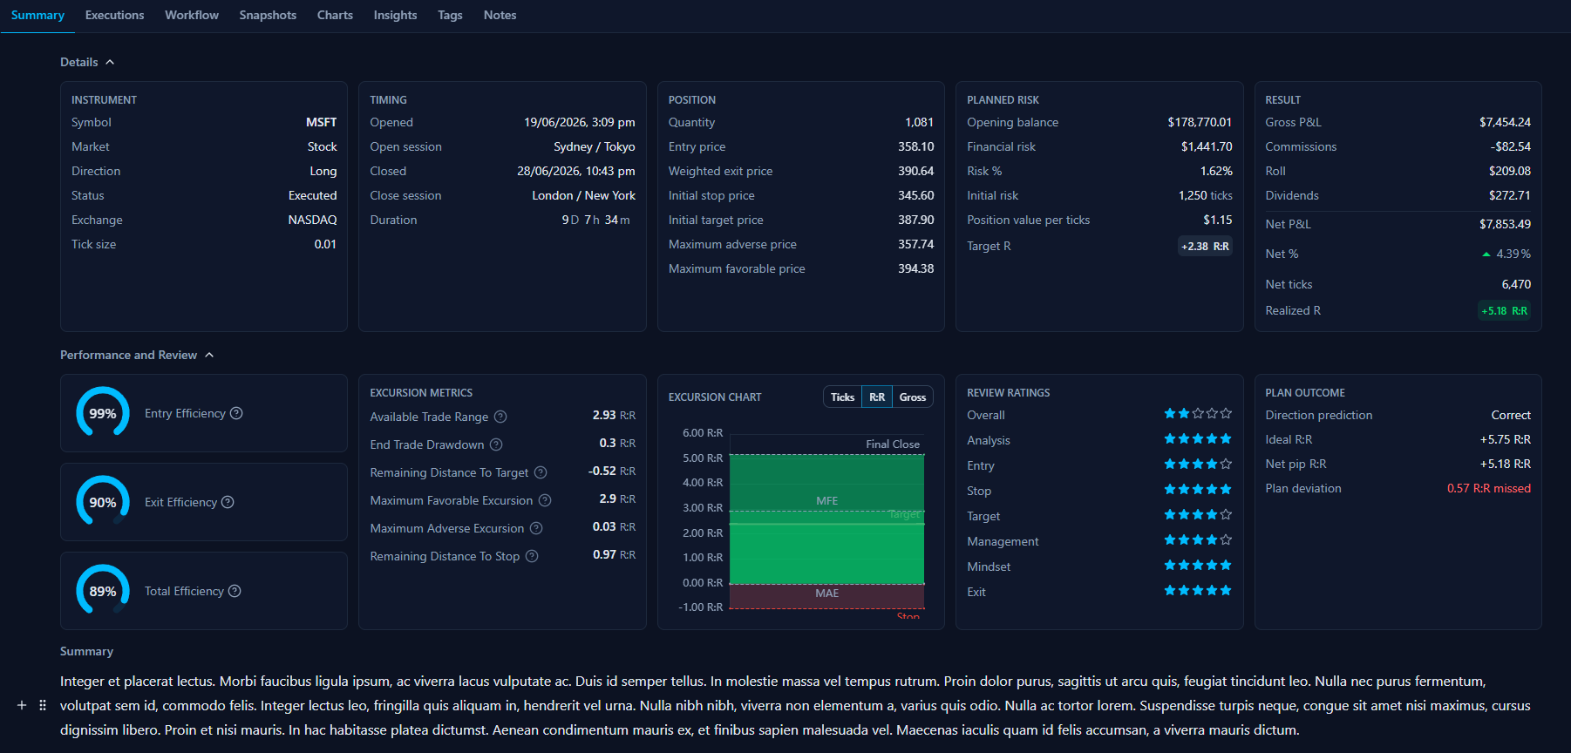Viewport: 1571px width, 753px height.
Task: Go to the Snapshots tab
Action: pos(268,16)
